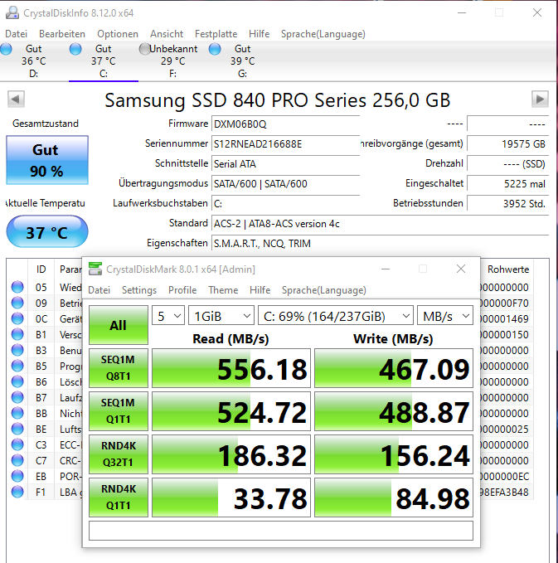Screen dimensions: 558x563
Task: Open the test size dropdown showing 1GiB
Action: click(221, 316)
